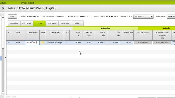Click the Charge Band column header
This screenshot has height=98, width=175.
click(x=55, y=35)
